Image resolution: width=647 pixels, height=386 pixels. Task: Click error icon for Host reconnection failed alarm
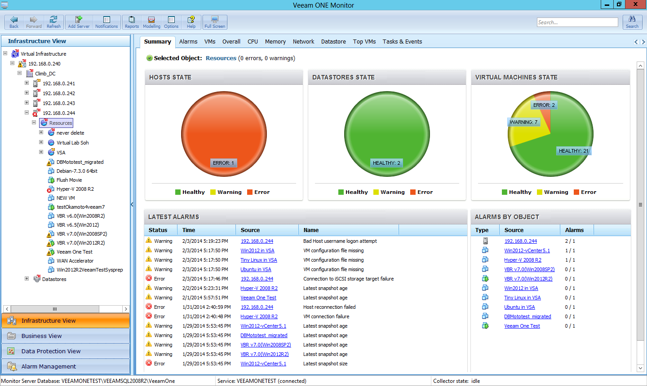149,307
